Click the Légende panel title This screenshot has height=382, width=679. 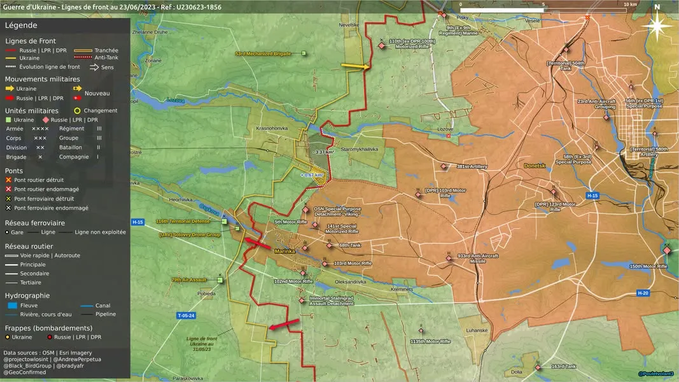click(21, 25)
